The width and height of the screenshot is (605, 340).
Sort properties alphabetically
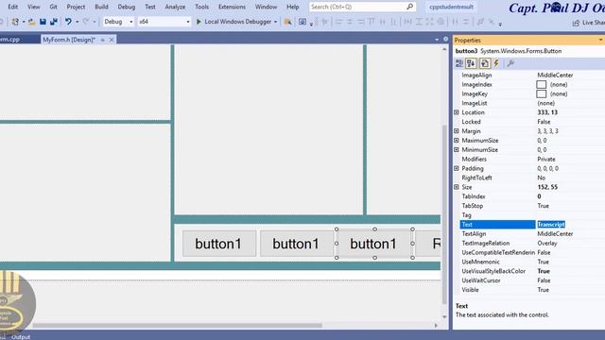[471, 63]
